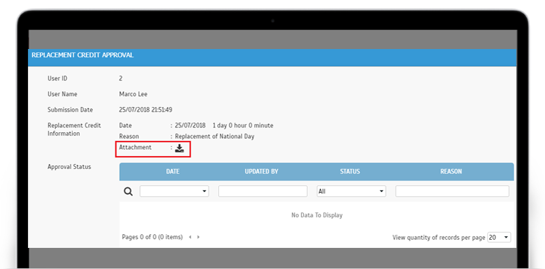Click the Attachment label
This screenshot has height=269, width=545.
click(x=135, y=147)
